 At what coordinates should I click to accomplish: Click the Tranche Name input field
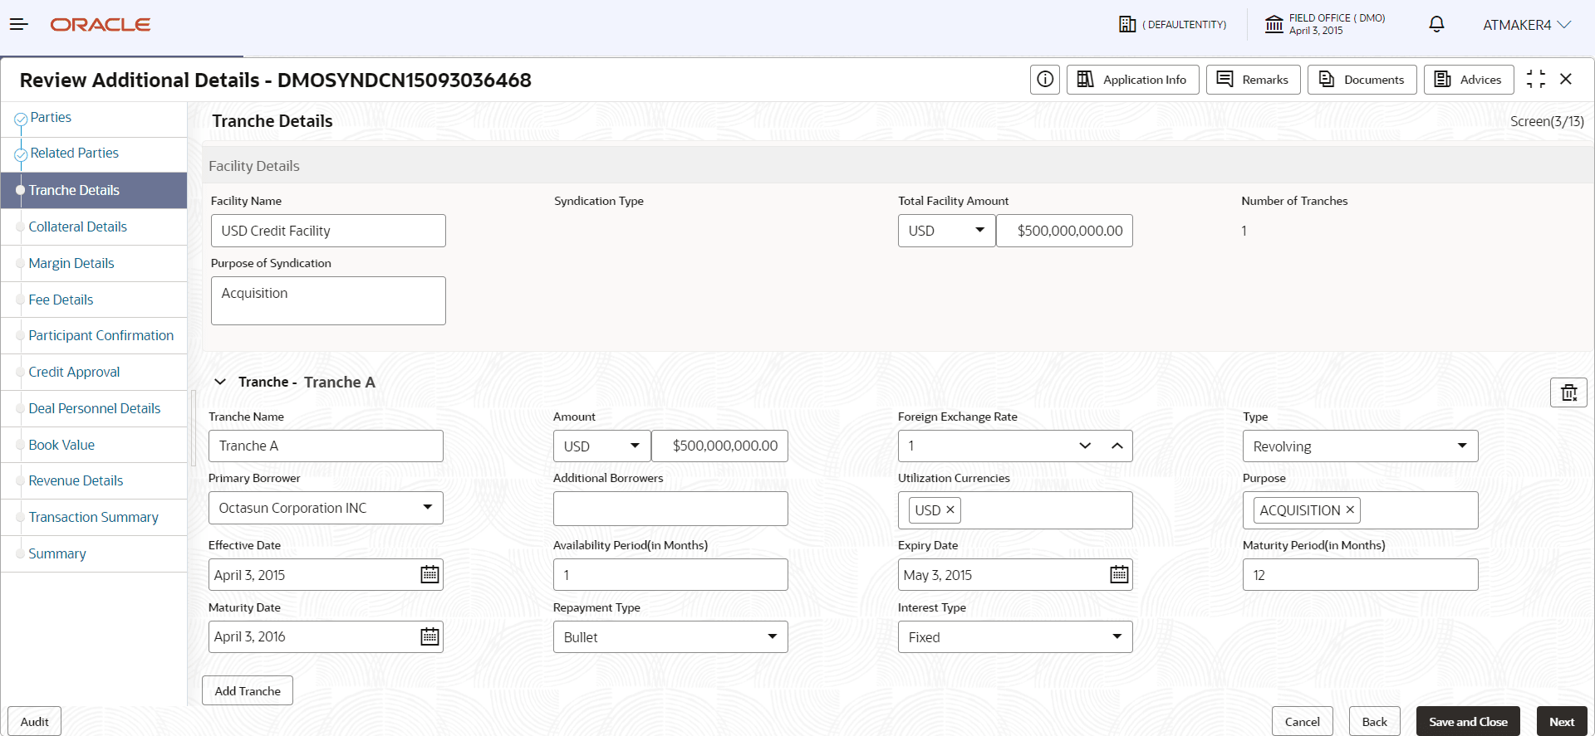[x=326, y=446]
